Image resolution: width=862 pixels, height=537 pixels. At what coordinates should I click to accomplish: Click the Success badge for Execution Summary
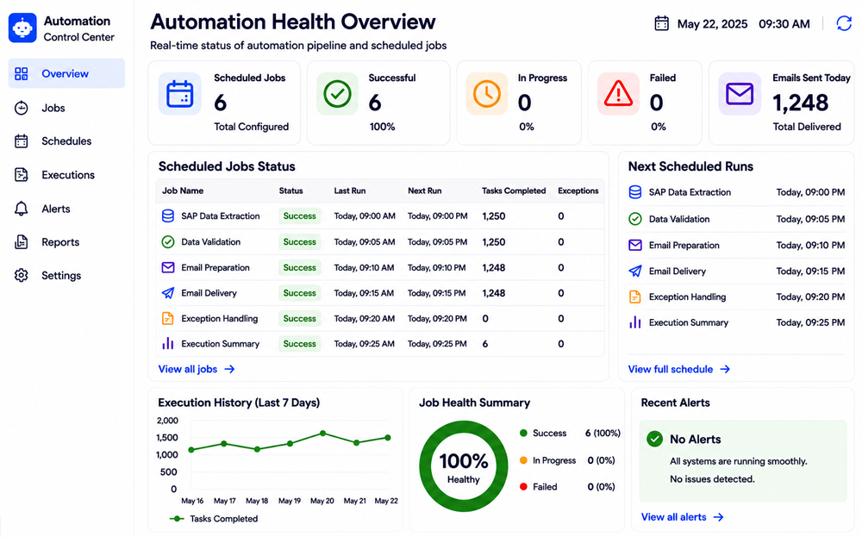pyautogui.click(x=300, y=344)
